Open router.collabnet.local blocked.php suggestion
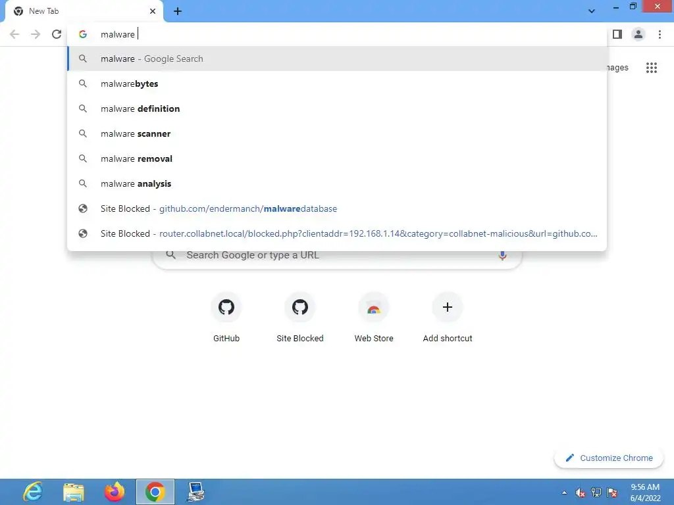 [337, 233]
